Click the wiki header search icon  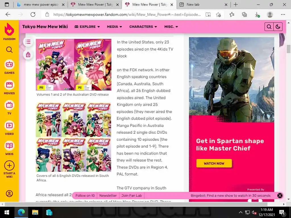269,27
